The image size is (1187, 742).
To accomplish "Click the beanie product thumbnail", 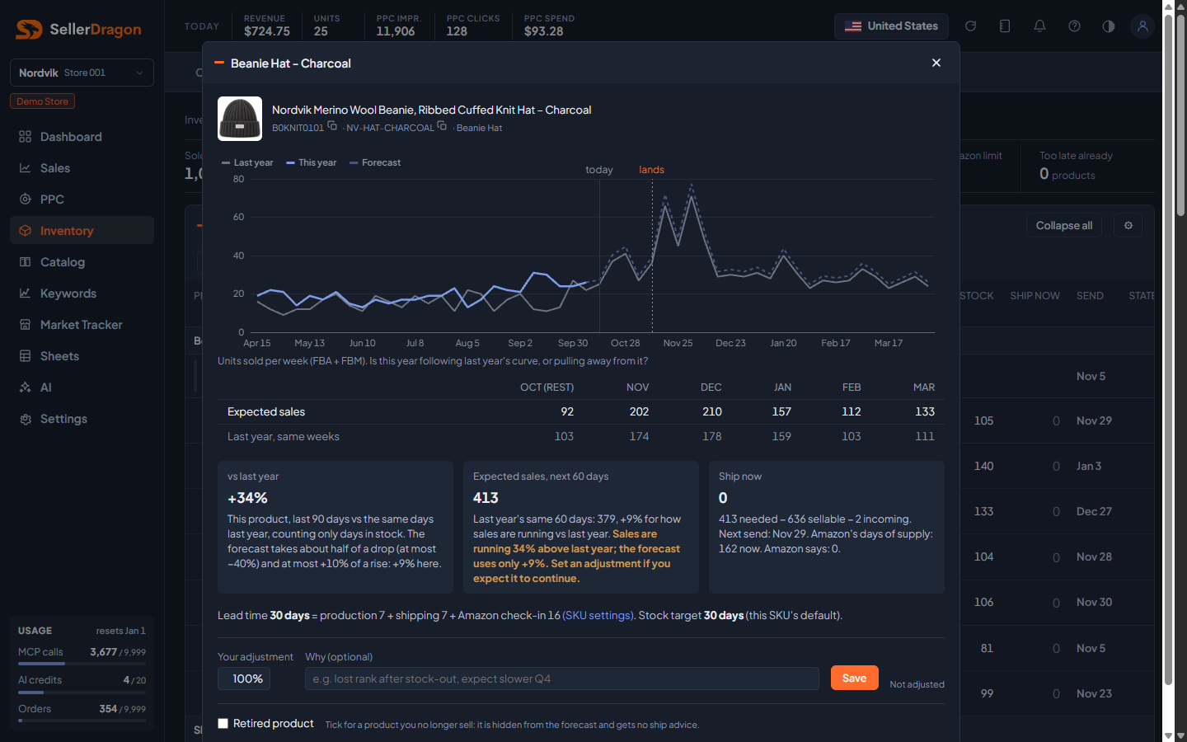I will [240, 119].
